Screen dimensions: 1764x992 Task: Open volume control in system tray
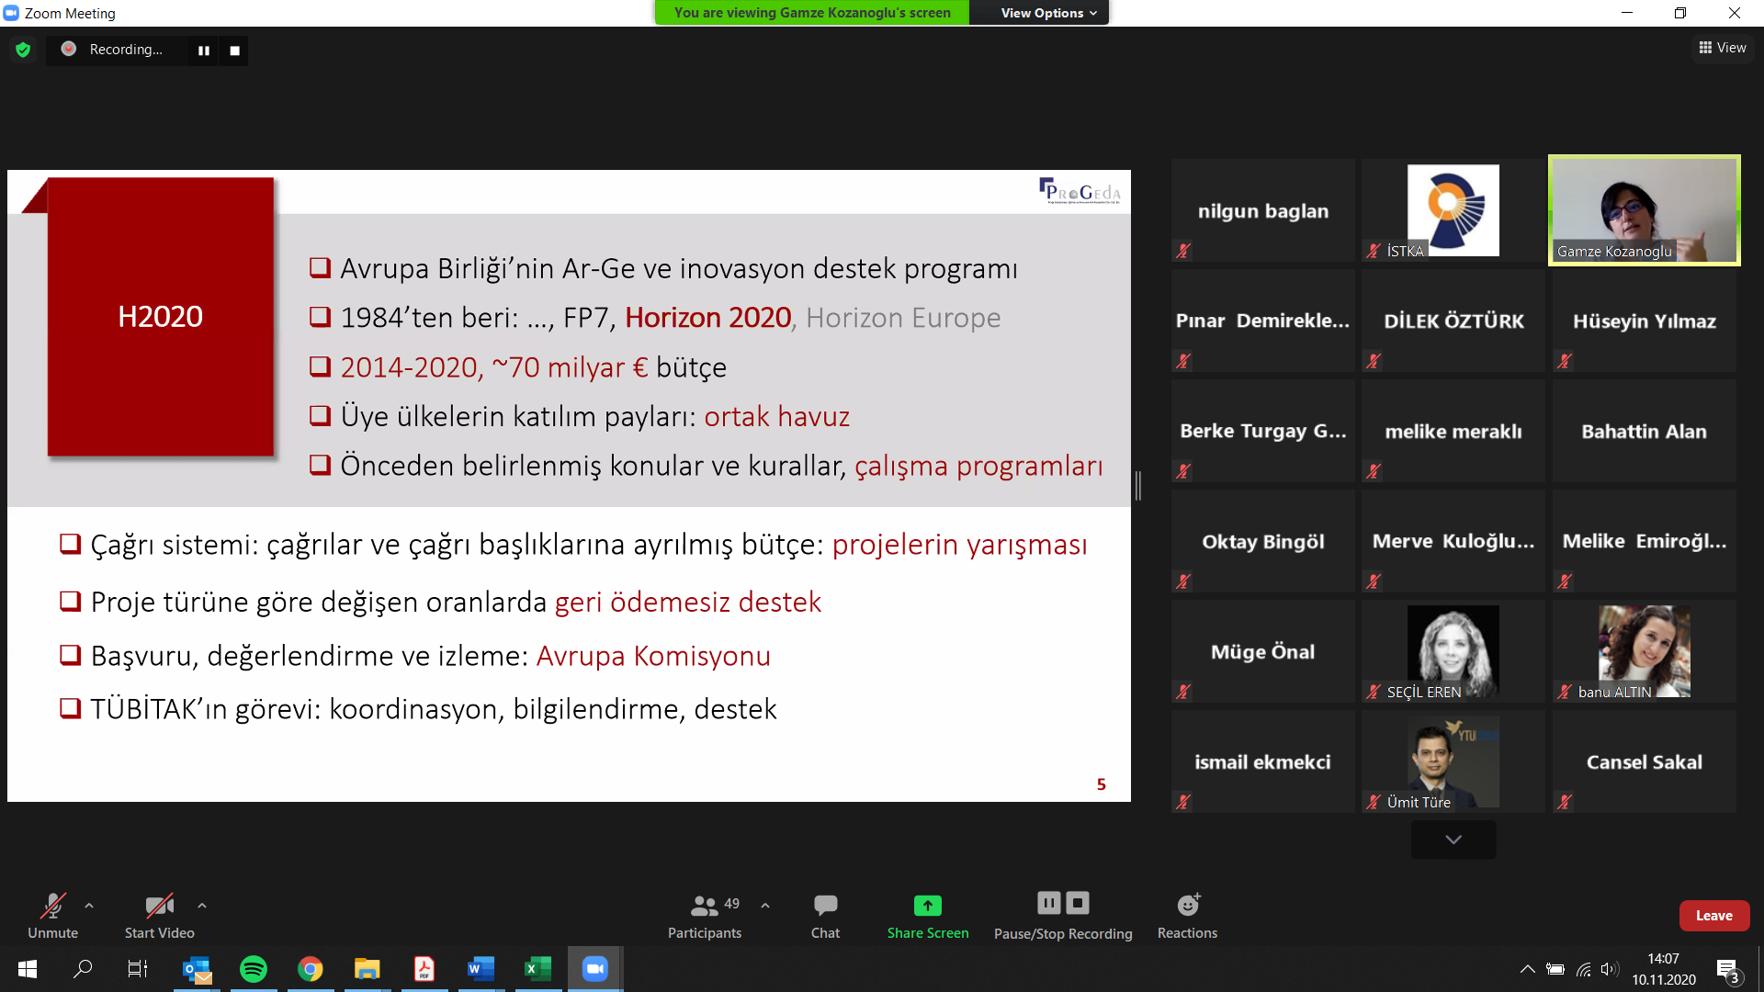1609,969
